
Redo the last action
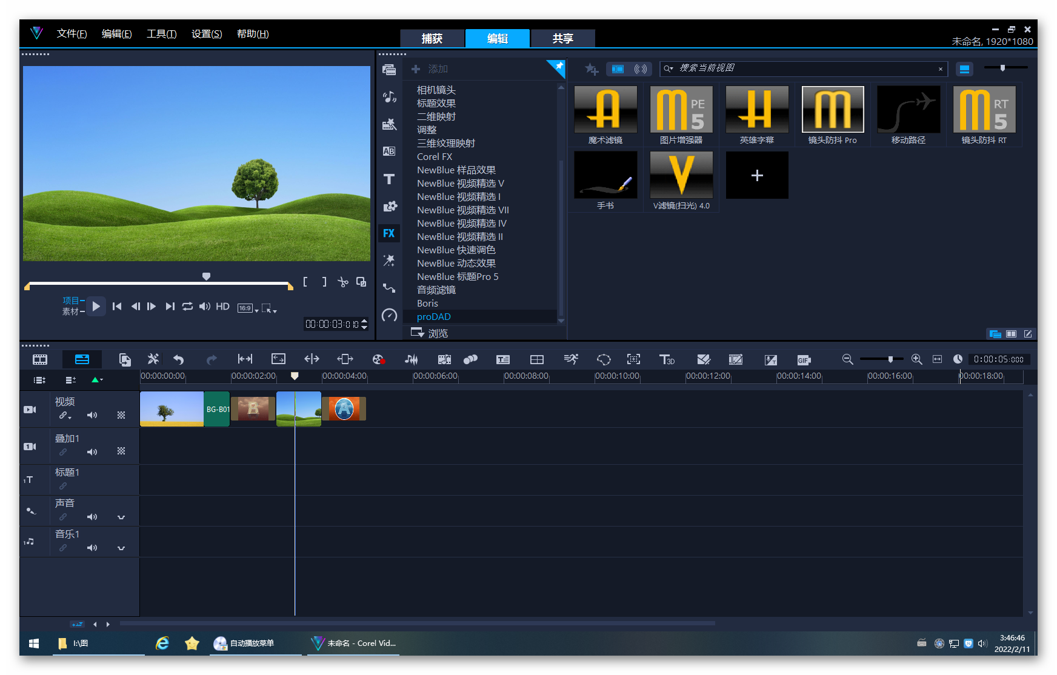212,359
